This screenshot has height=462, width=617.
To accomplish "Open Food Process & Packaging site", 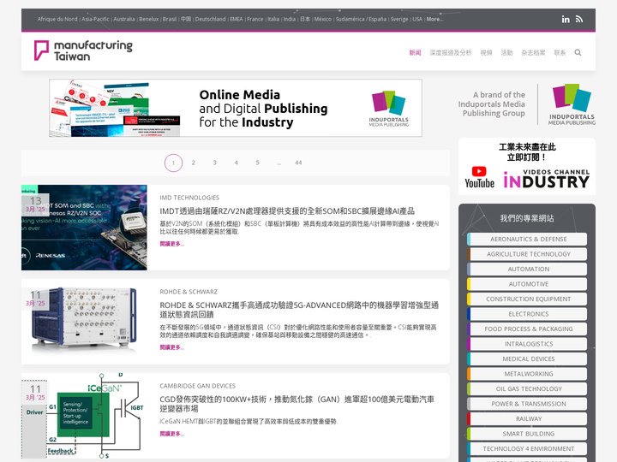I will (x=527, y=329).
